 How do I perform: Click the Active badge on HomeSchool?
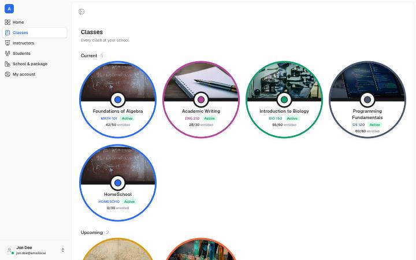[x=129, y=202]
